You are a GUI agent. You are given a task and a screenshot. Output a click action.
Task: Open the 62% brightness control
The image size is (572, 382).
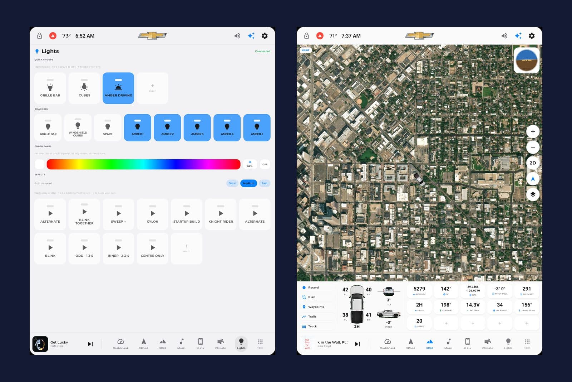[250, 164]
